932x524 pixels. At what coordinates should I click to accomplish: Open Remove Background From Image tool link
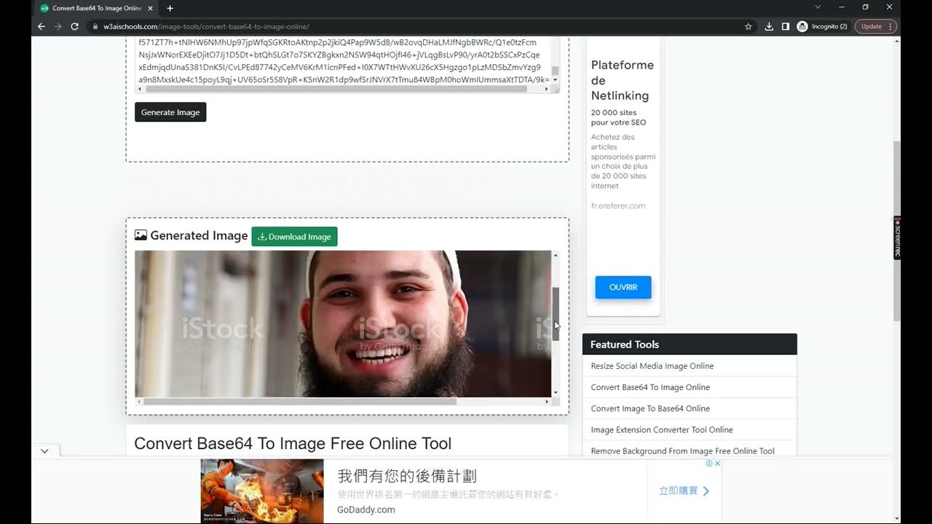point(683,451)
